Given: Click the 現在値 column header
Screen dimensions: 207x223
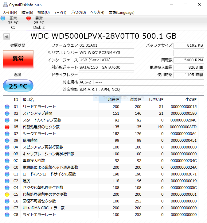Looking at the screenshot, I should pyautogui.click(x=110, y=100).
